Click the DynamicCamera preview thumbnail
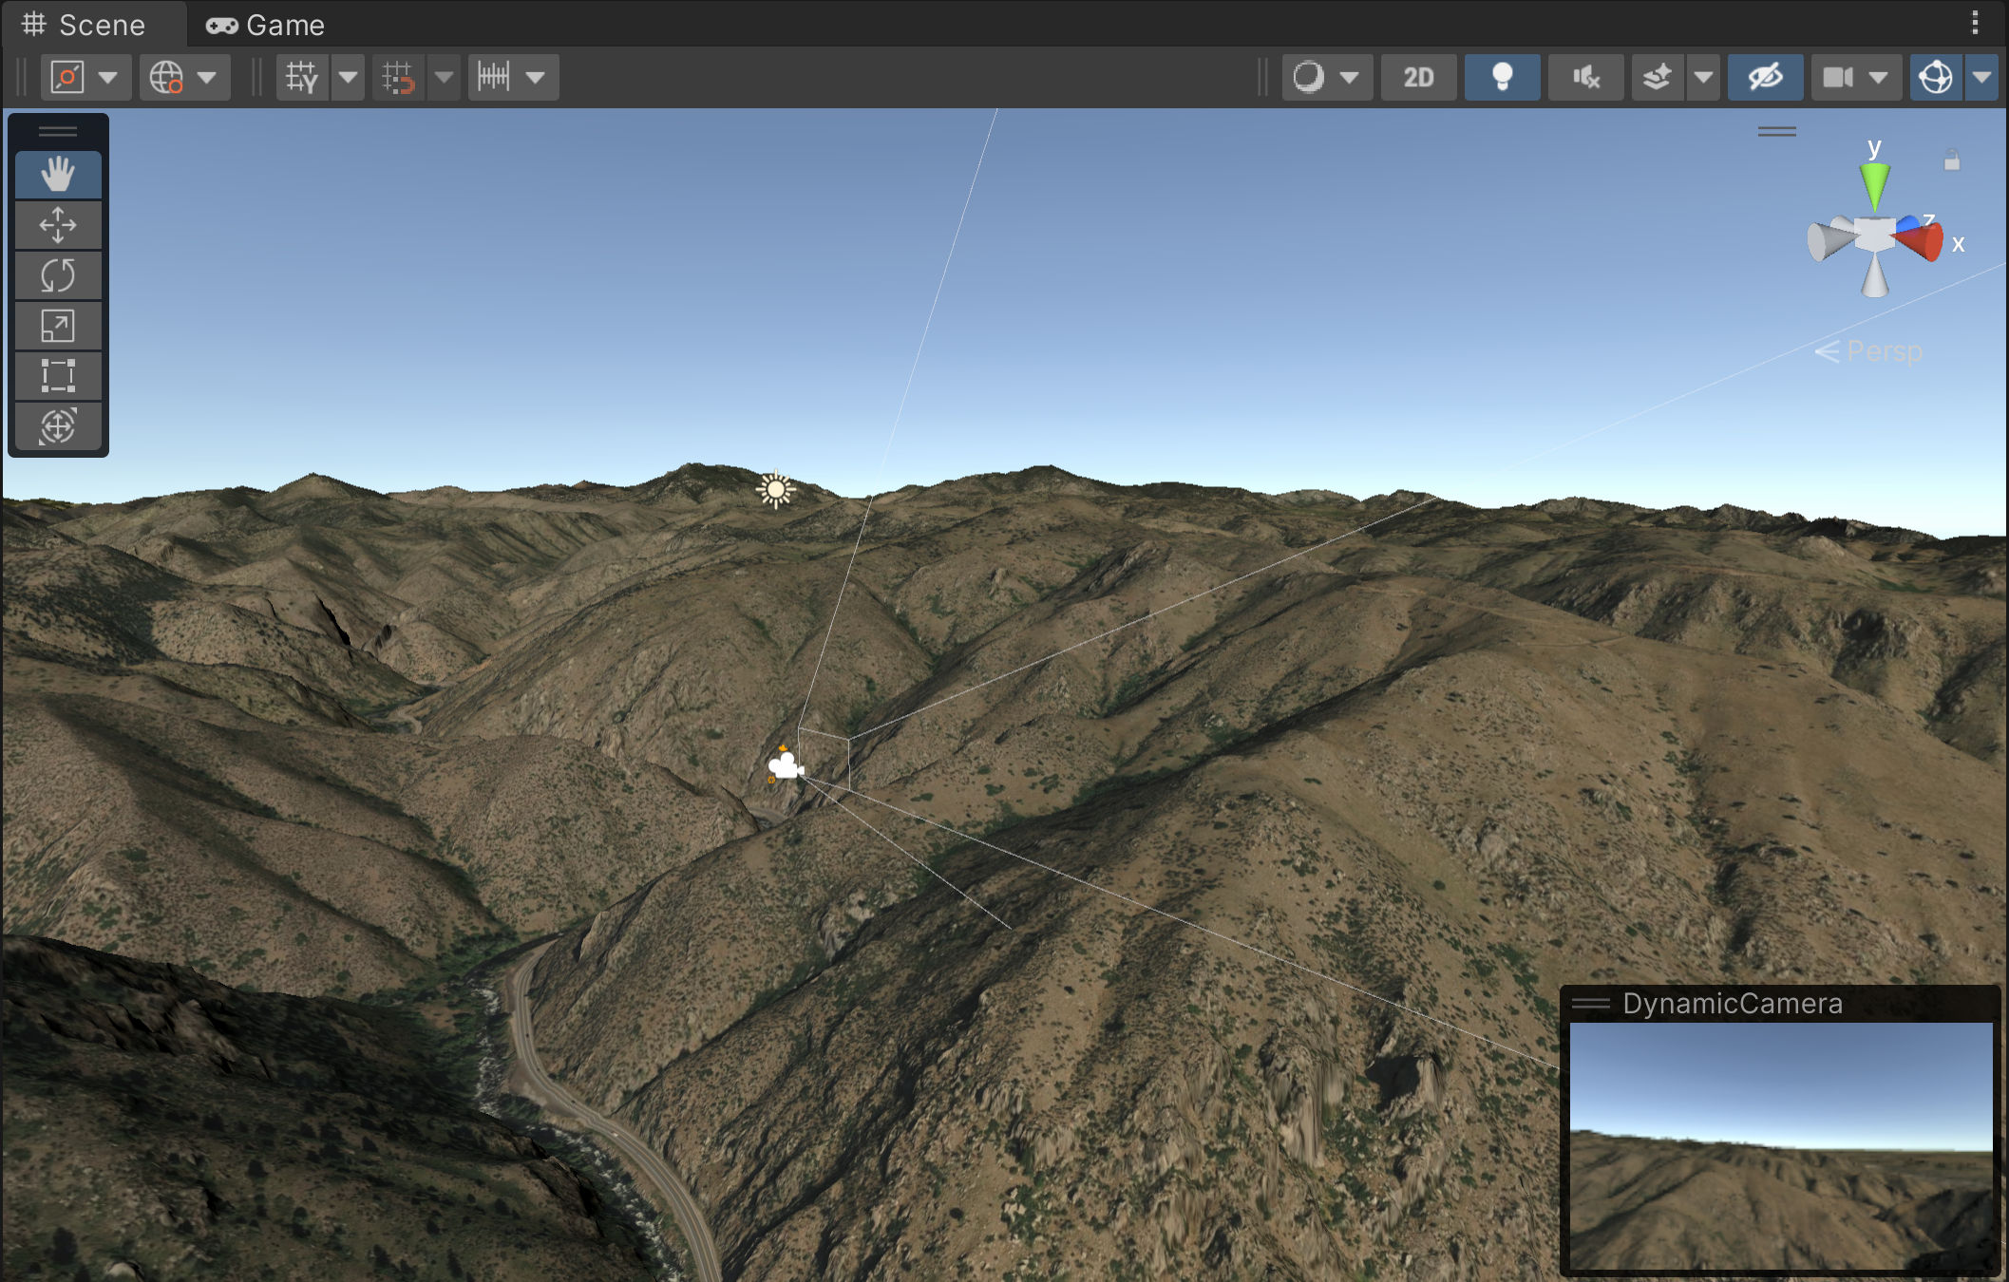 point(1780,1144)
